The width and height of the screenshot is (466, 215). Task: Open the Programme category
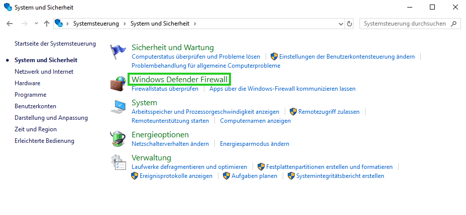[30, 95]
